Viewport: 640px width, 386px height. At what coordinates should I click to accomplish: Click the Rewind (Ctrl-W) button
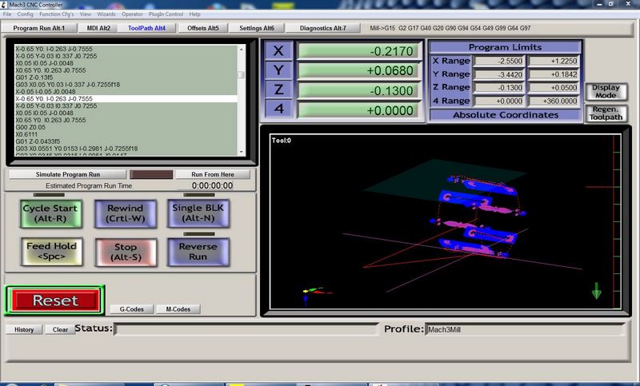point(125,213)
